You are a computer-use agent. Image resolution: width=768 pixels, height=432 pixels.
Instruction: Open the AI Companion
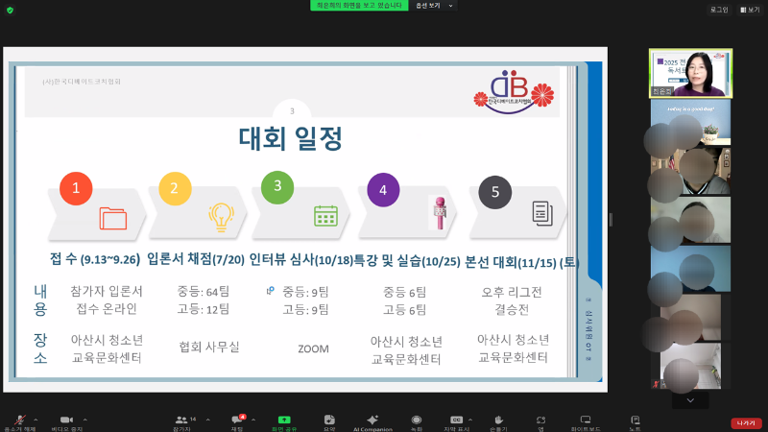372,420
